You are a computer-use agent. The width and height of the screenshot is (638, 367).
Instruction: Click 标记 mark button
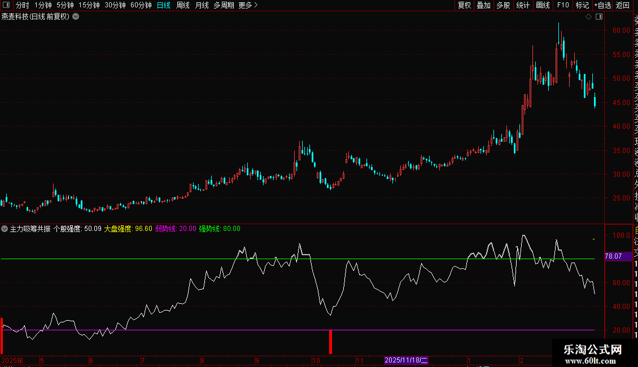click(582, 5)
